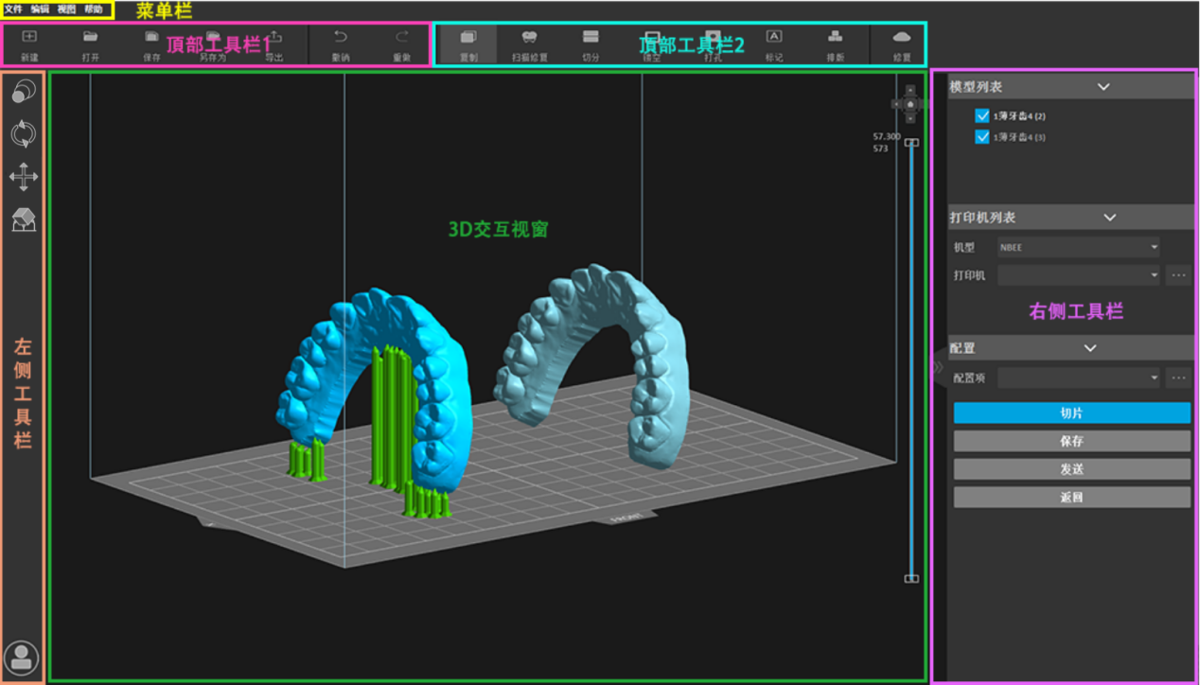Click the 打开 (Open) folder icon

91,37
